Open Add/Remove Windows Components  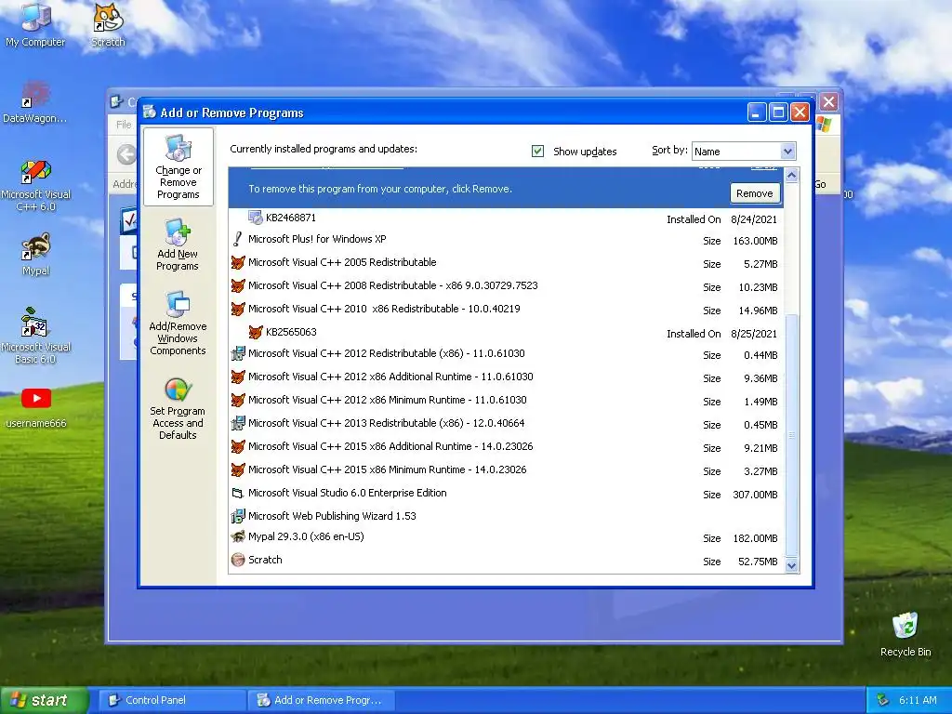[178, 323]
